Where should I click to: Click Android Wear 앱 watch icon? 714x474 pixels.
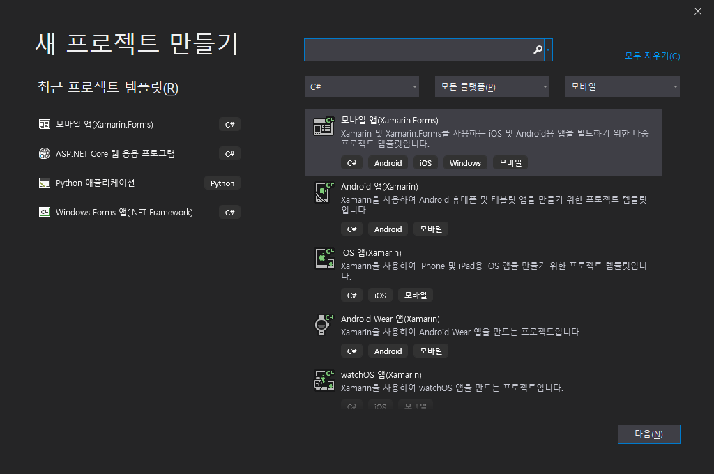tap(324, 325)
